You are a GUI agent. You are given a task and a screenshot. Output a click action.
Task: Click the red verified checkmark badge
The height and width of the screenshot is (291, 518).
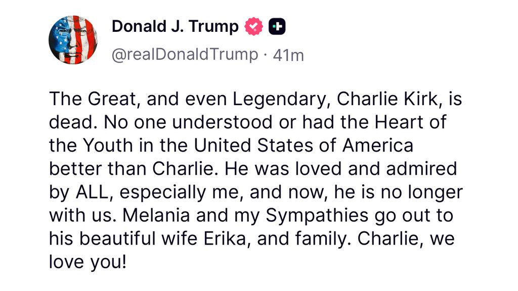click(254, 27)
